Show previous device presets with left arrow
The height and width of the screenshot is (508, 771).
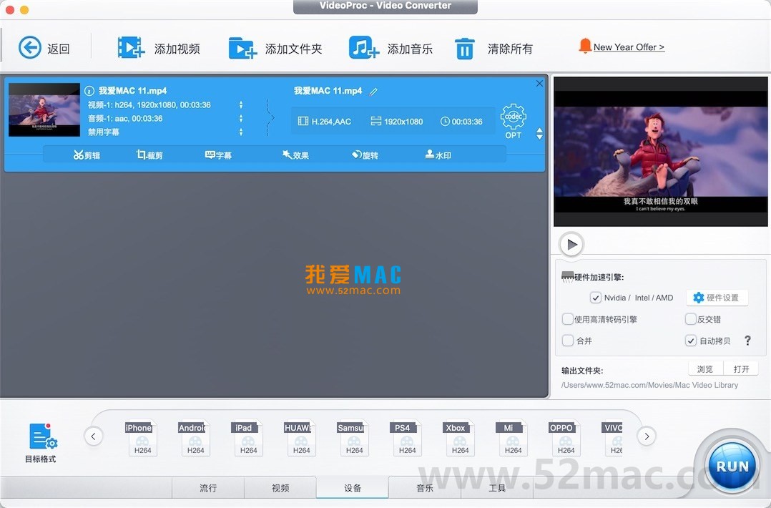94,436
